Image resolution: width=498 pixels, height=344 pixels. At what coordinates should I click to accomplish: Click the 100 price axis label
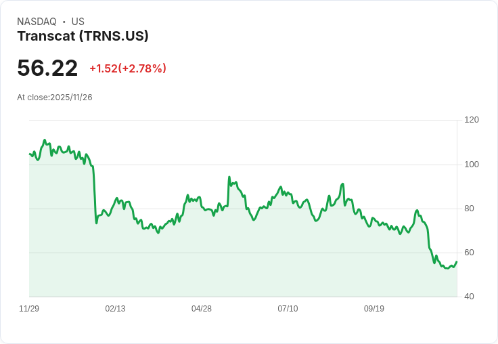pyautogui.click(x=472, y=165)
